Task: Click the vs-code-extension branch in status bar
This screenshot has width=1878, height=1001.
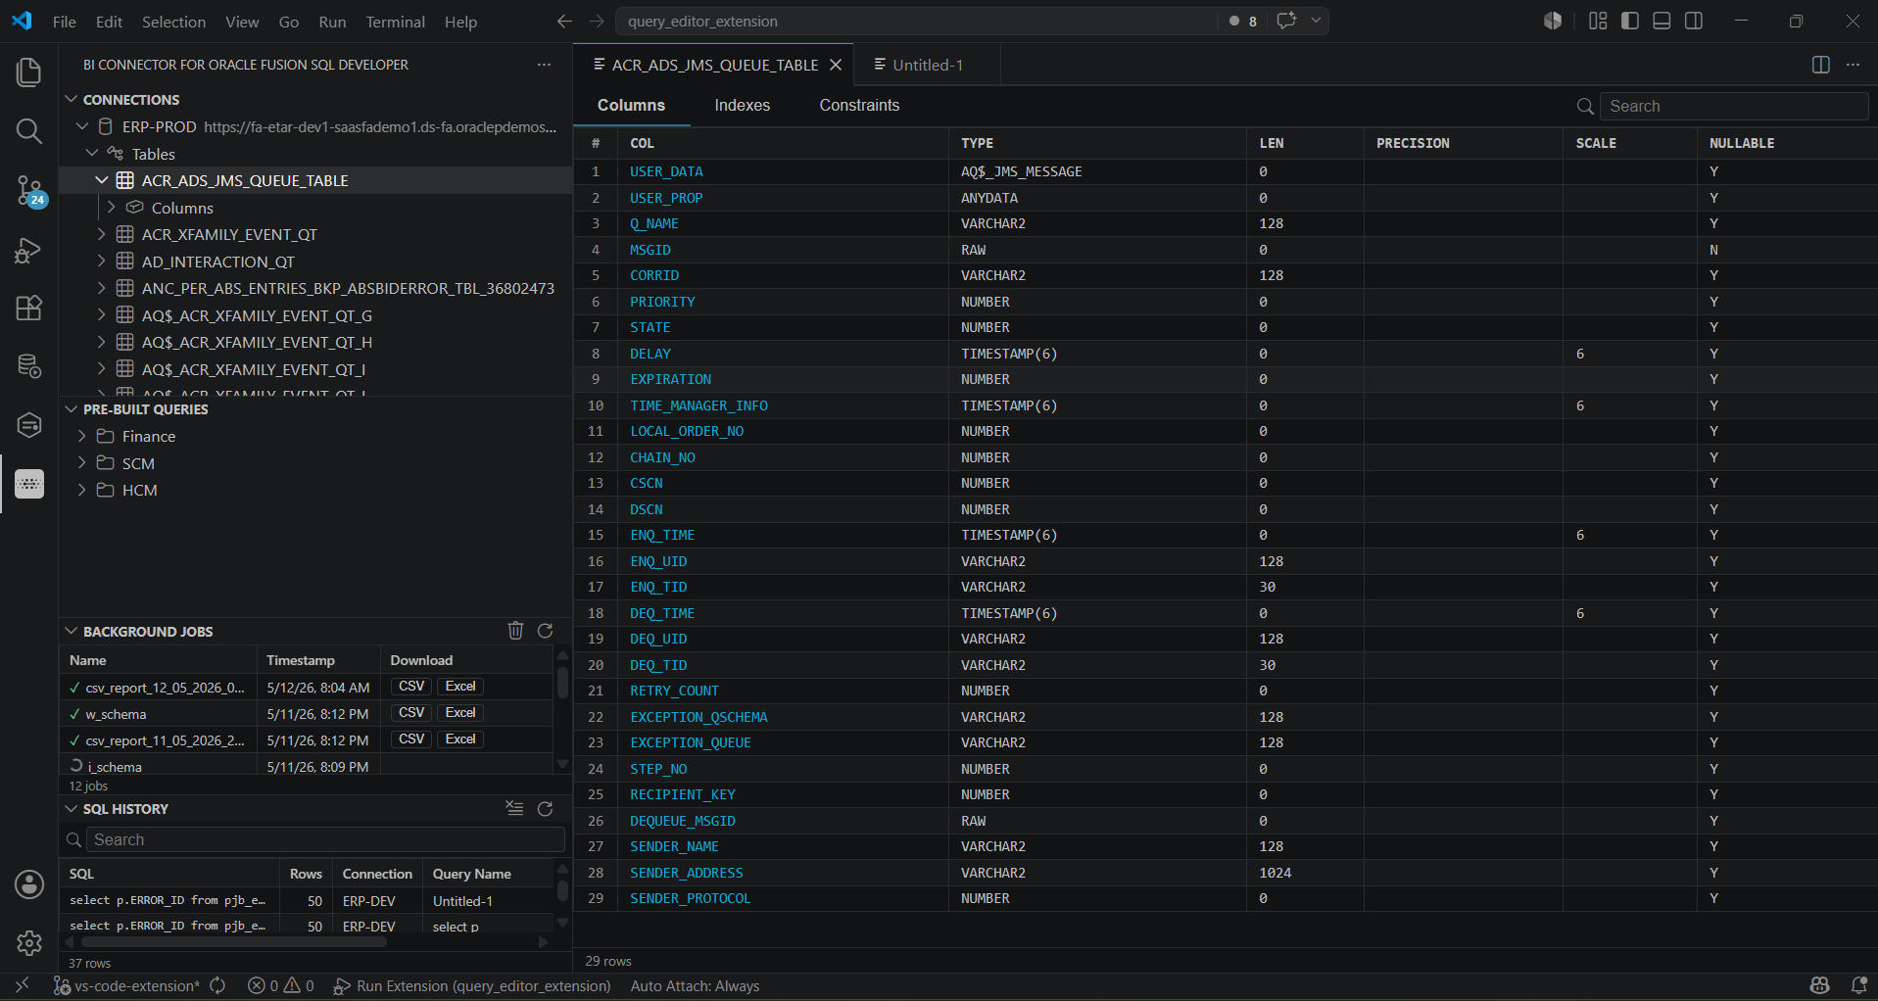Action: (x=126, y=985)
